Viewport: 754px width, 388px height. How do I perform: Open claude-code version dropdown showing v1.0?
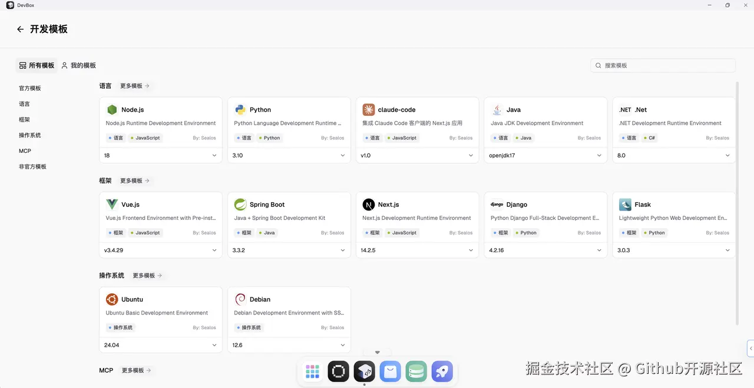click(x=417, y=156)
